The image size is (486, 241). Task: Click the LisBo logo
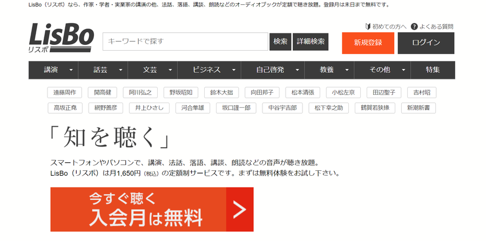62,37
